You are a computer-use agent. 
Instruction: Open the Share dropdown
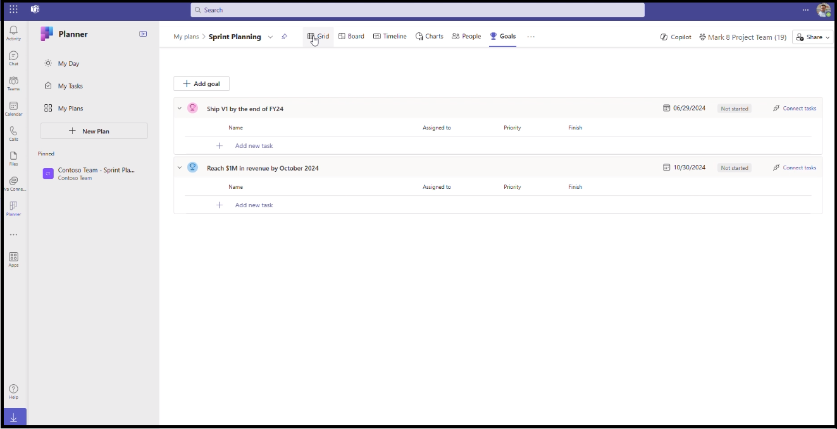[813, 37]
